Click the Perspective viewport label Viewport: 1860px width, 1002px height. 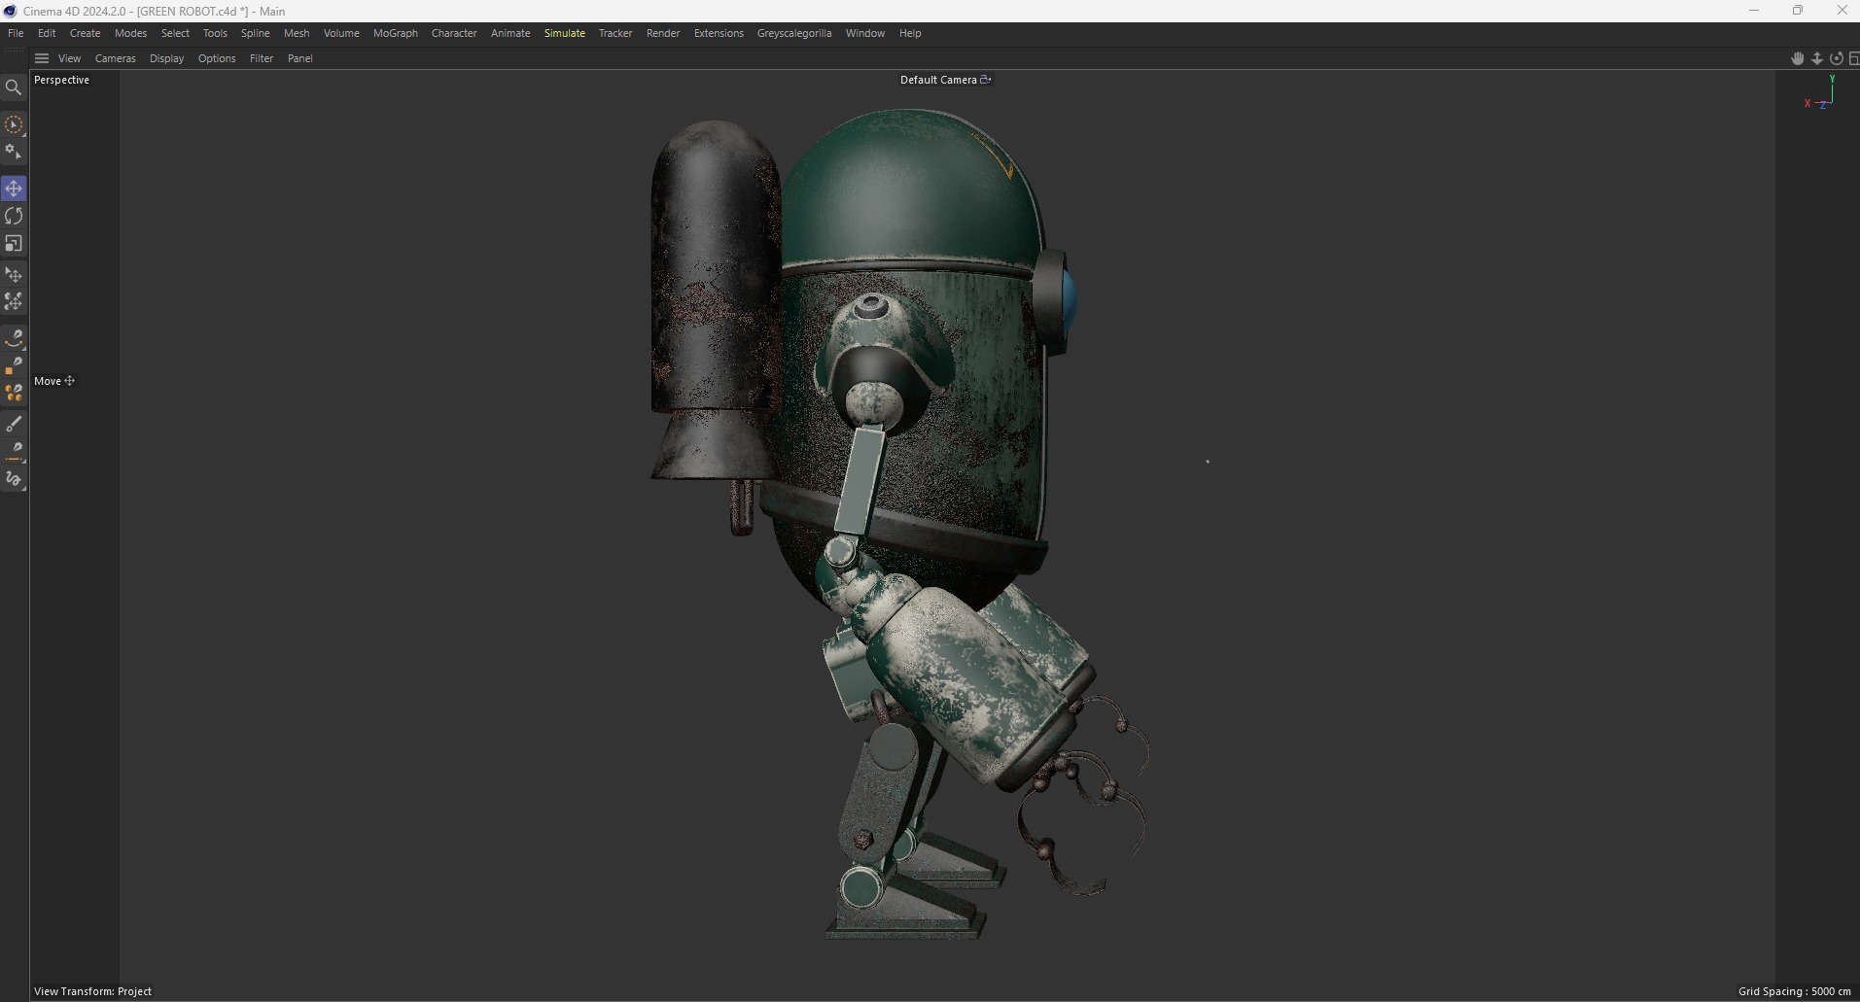[61, 80]
